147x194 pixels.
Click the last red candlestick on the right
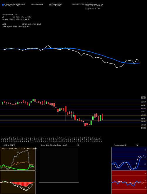tap(103, 117)
